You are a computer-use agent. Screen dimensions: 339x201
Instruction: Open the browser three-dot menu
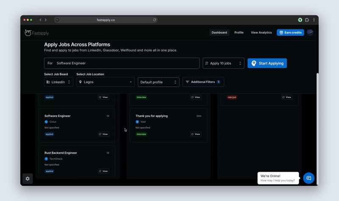314,20
